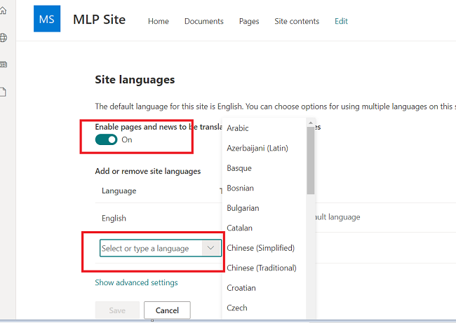Viewport: 456px width, 323px height.
Task: Select Czech from the dropdown options
Action: 237,308
